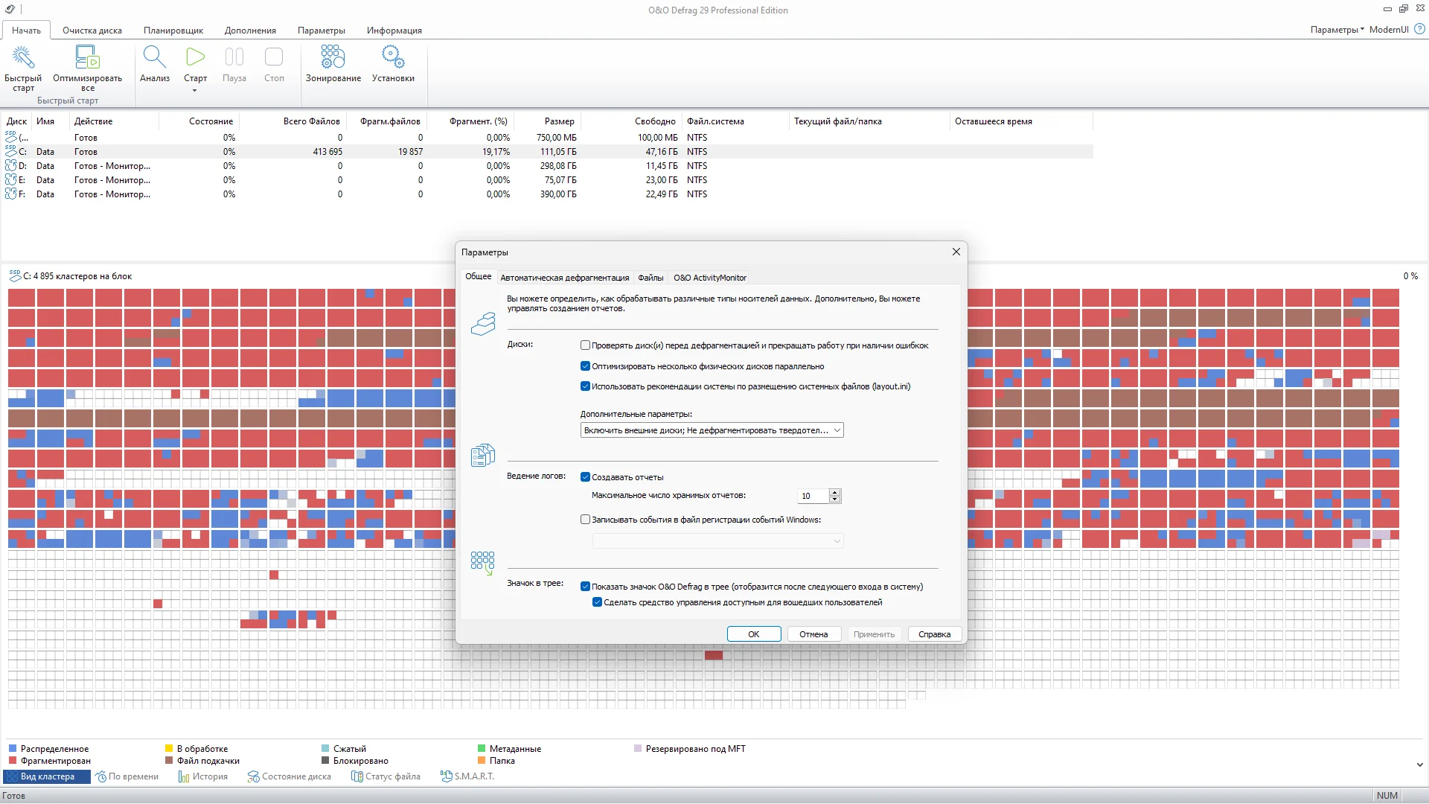
Task: Open Зонирование zoning tool
Action: tap(333, 64)
